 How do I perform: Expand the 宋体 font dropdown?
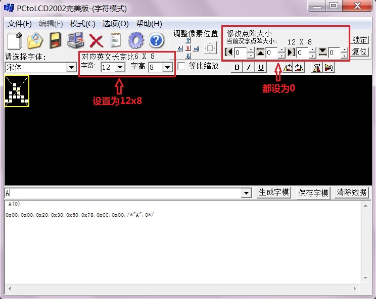71,67
